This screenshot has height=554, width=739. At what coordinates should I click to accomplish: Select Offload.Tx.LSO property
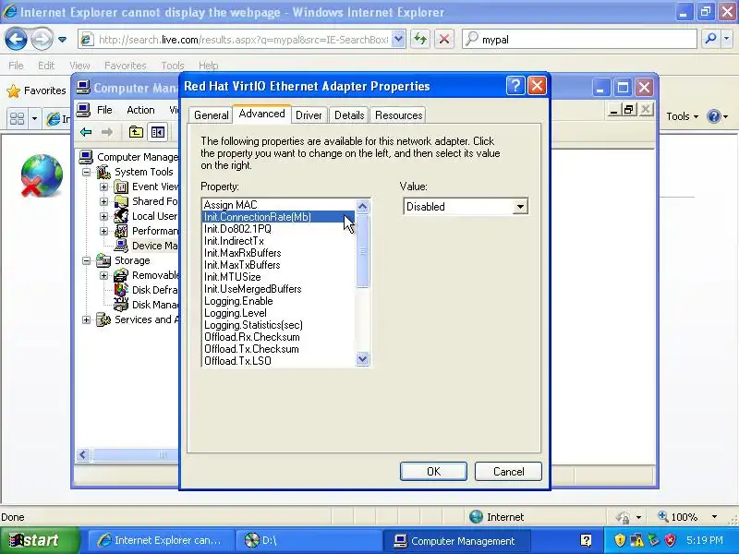click(278, 361)
